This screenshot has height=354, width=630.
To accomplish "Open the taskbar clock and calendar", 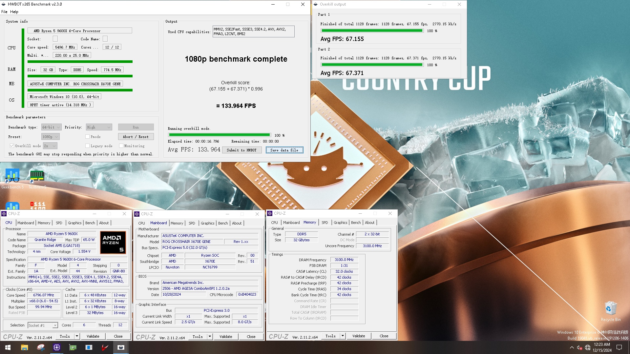I will click(602, 347).
